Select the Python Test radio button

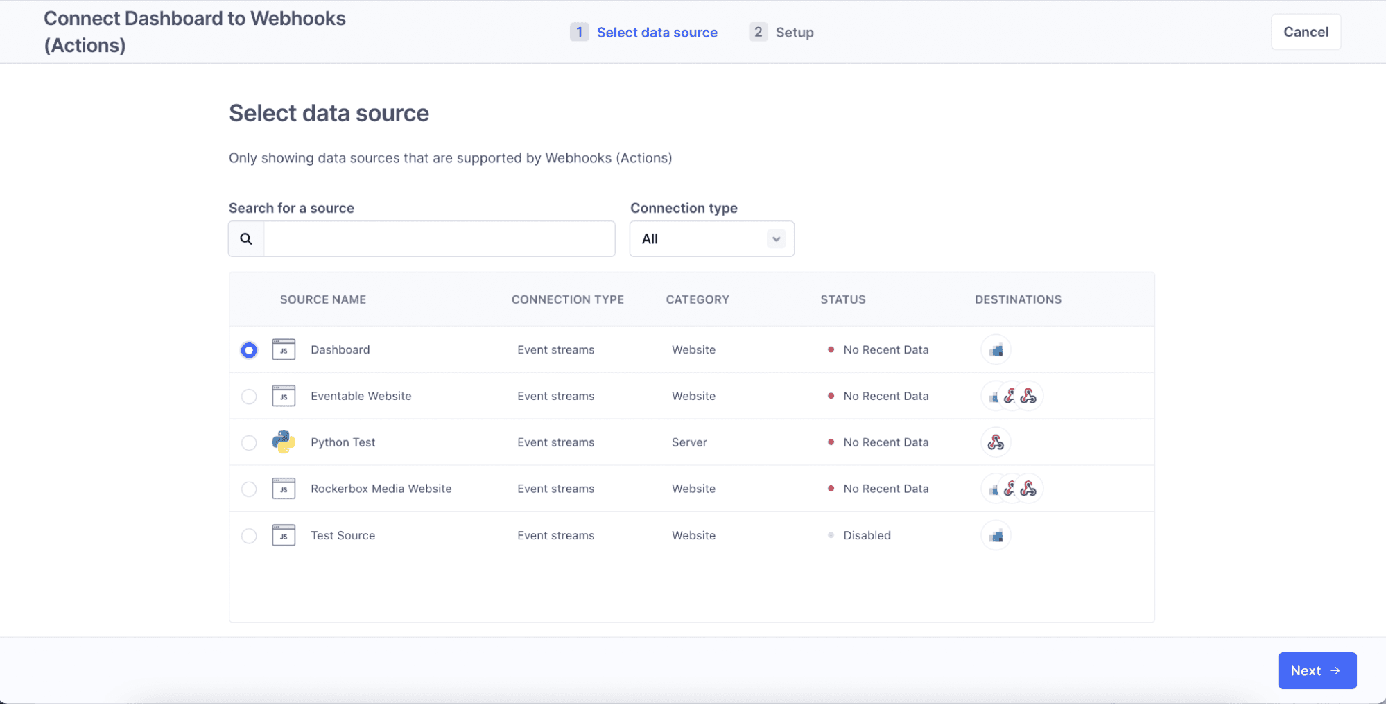click(249, 442)
